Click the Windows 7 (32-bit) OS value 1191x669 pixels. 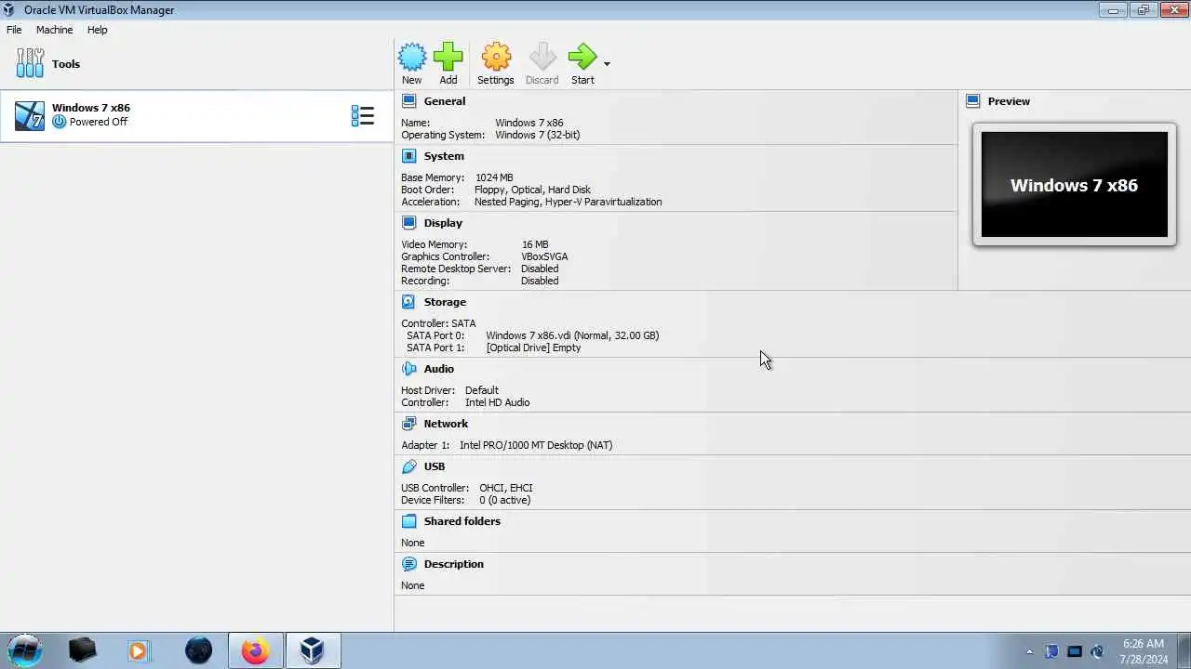pyautogui.click(x=538, y=135)
